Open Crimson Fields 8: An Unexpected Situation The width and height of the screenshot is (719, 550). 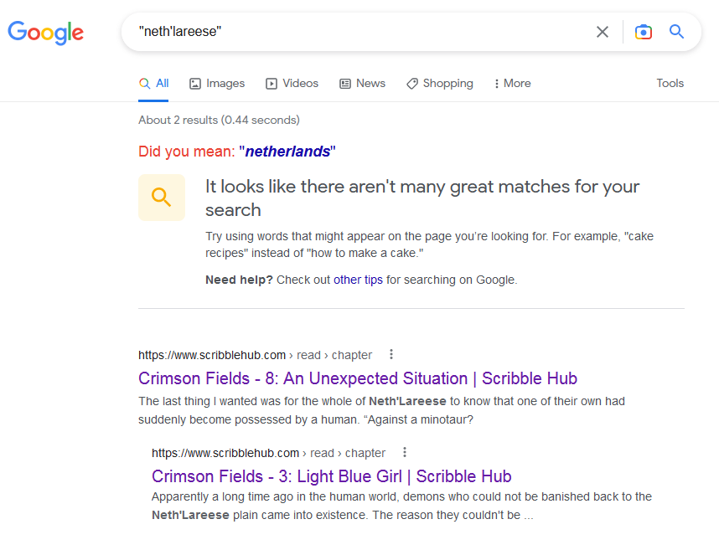[358, 378]
